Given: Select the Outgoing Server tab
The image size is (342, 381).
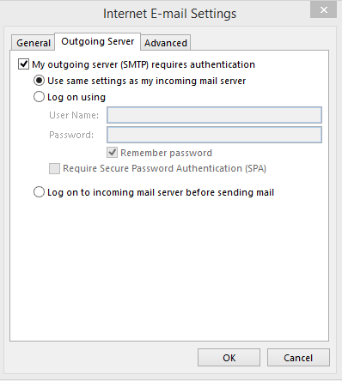Looking at the screenshot, I should (98, 42).
